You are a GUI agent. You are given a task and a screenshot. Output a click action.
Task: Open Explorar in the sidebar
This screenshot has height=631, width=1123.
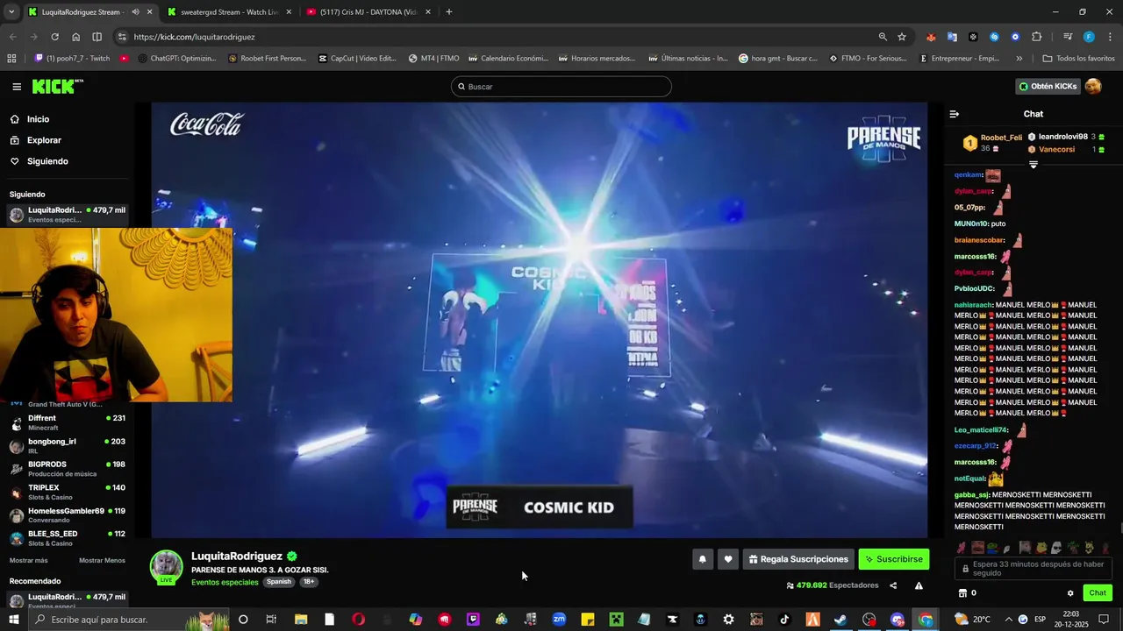coord(35,140)
